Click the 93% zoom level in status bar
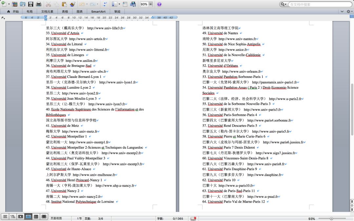354x221 pixels. (x=312, y=219)
